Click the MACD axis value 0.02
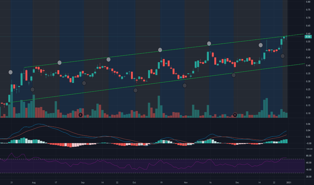Viewport: 314px width, 185px height. pyautogui.click(x=309, y=137)
